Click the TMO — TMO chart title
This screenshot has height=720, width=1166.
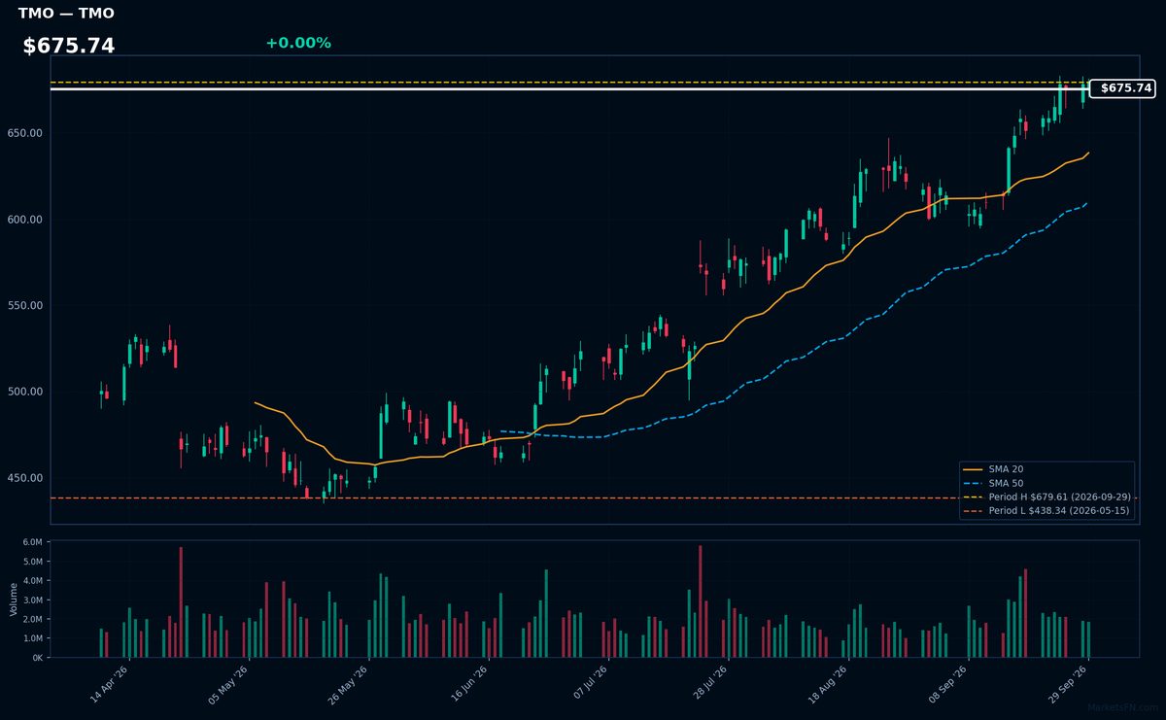(66, 14)
